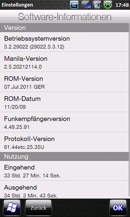Confirm with the OK button
The height and width of the screenshot is (217, 130).
point(118,208)
